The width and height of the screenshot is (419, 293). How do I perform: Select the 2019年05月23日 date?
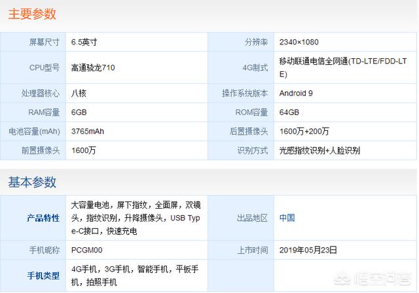(308, 250)
